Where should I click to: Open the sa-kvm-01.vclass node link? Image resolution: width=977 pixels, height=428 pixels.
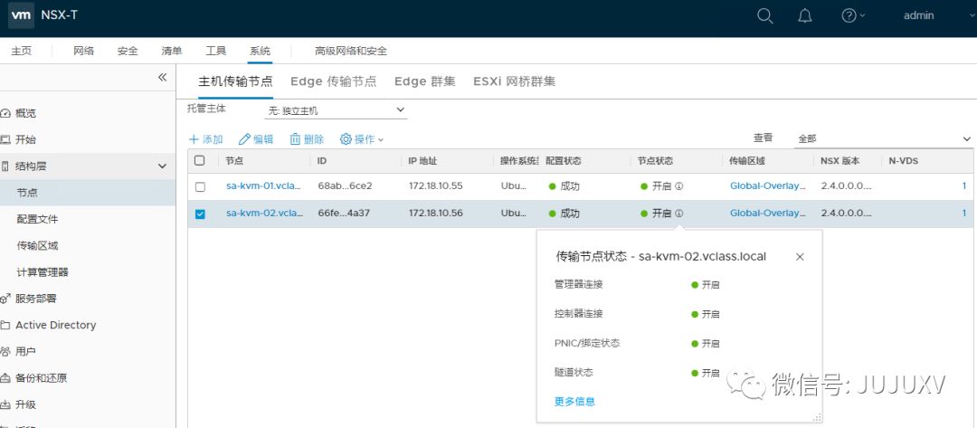pyautogui.click(x=264, y=186)
